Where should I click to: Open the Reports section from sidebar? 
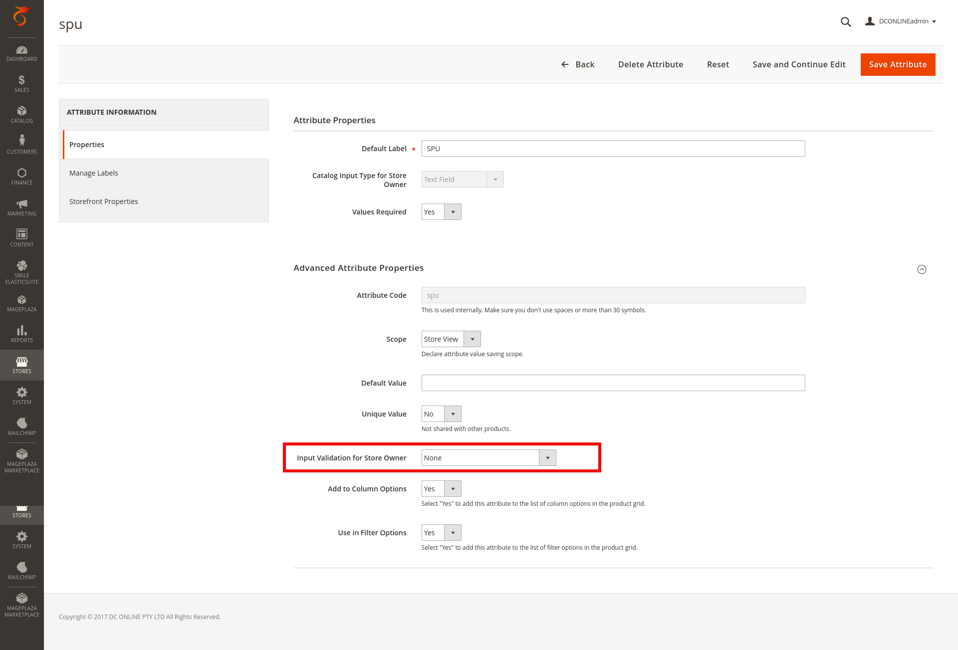point(21,333)
